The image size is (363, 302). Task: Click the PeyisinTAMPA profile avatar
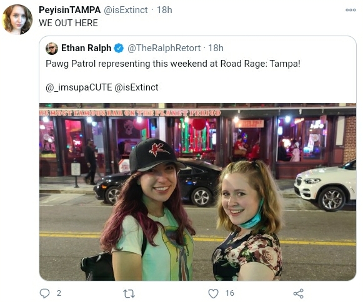[x=17, y=19]
